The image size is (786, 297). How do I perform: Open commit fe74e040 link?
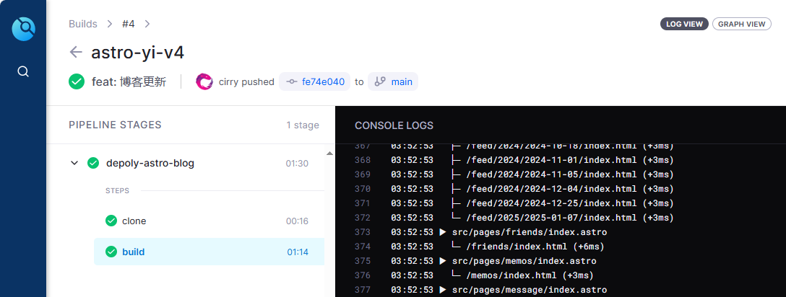(x=323, y=81)
